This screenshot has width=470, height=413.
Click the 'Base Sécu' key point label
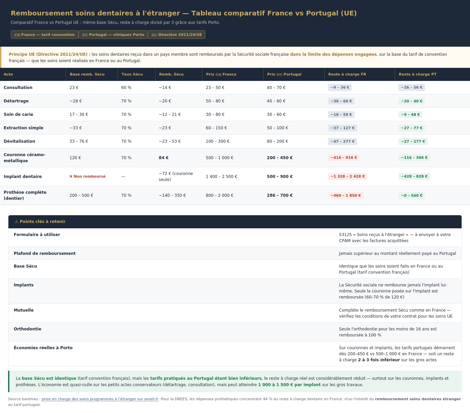tap(25, 266)
